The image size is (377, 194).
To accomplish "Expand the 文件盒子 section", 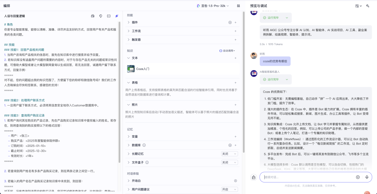I will 128,163.
